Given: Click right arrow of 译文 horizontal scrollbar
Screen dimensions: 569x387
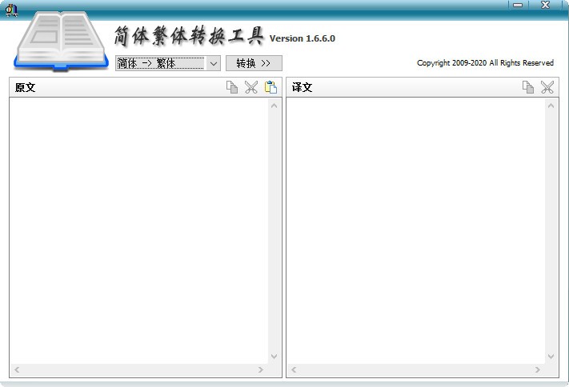Looking at the screenshot, I should (x=538, y=369).
